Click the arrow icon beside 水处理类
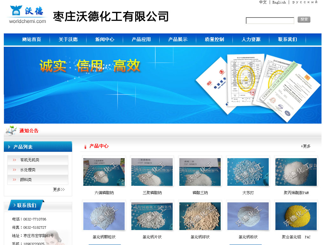Image resolution: width=325 pixels, height=245 pixels. (x=14, y=170)
